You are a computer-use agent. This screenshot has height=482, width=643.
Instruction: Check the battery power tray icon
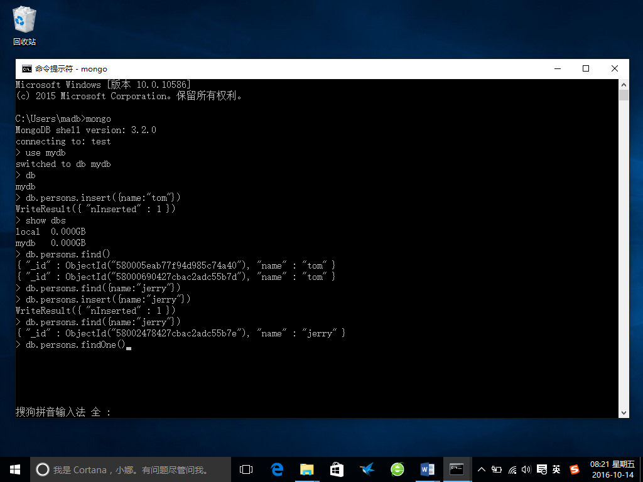[497, 469]
